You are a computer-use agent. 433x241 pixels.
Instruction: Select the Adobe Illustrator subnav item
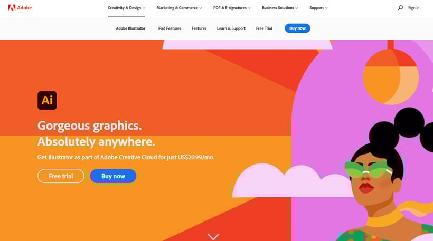click(130, 28)
